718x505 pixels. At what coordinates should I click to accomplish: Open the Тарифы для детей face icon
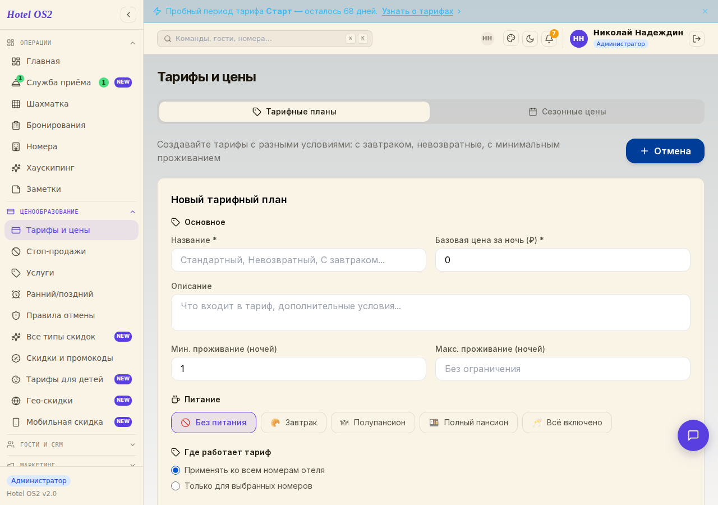click(16, 379)
